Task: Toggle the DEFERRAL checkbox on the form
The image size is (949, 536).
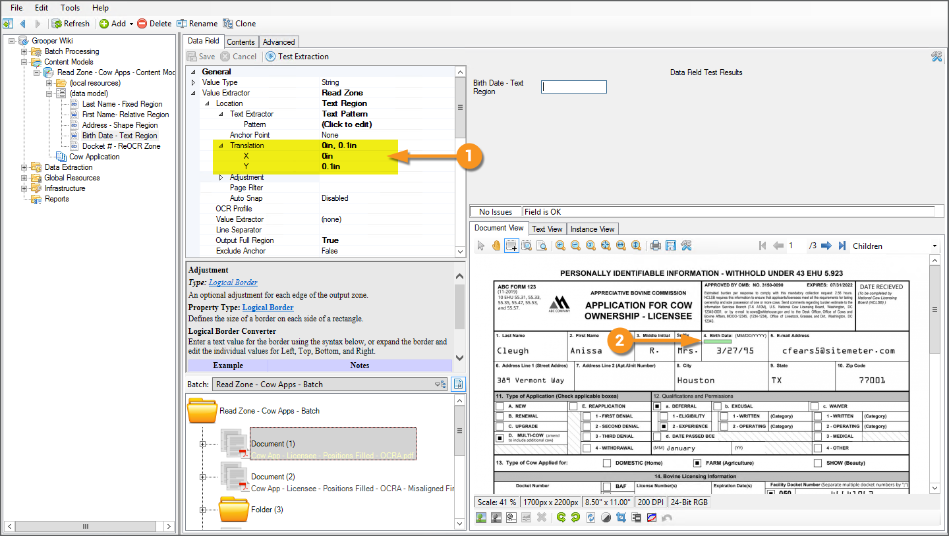Action: pyautogui.click(x=657, y=406)
